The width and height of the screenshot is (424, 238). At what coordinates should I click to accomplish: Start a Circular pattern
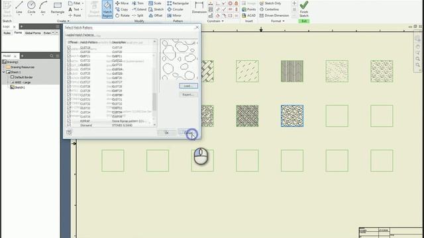[x=175, y=9]
